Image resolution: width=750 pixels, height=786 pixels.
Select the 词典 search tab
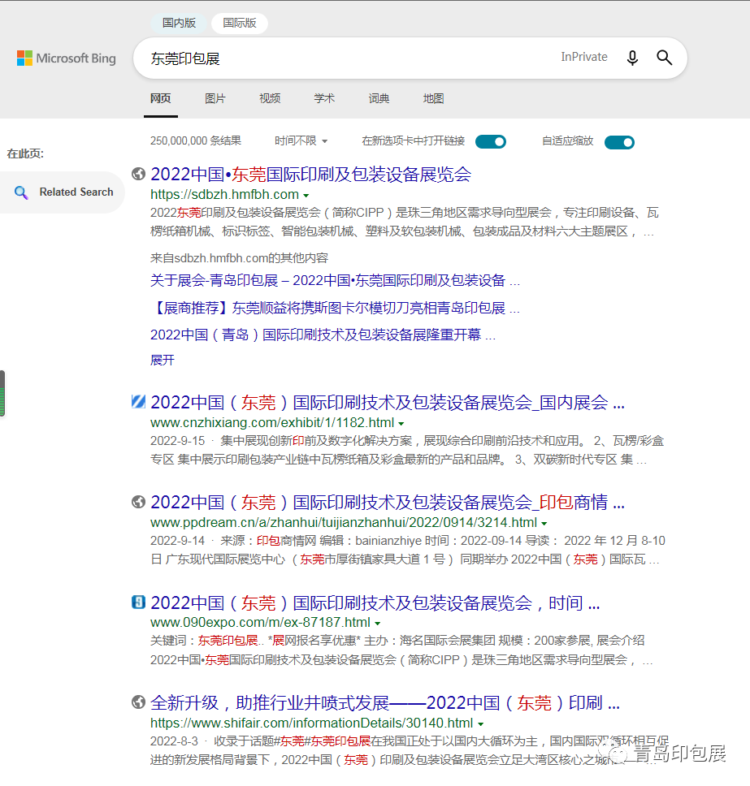point(379,98)
